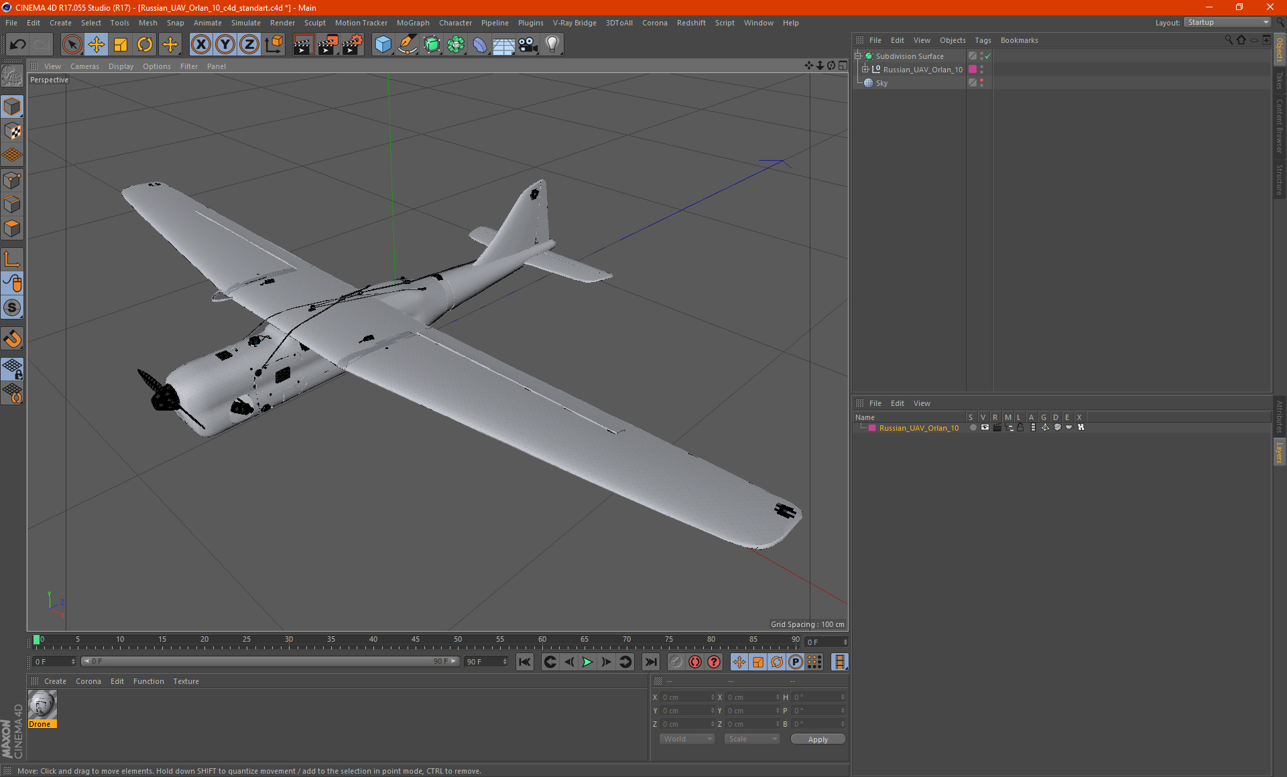Go to start of animation
Viewport: 1287px width, 777px height.
524,662
